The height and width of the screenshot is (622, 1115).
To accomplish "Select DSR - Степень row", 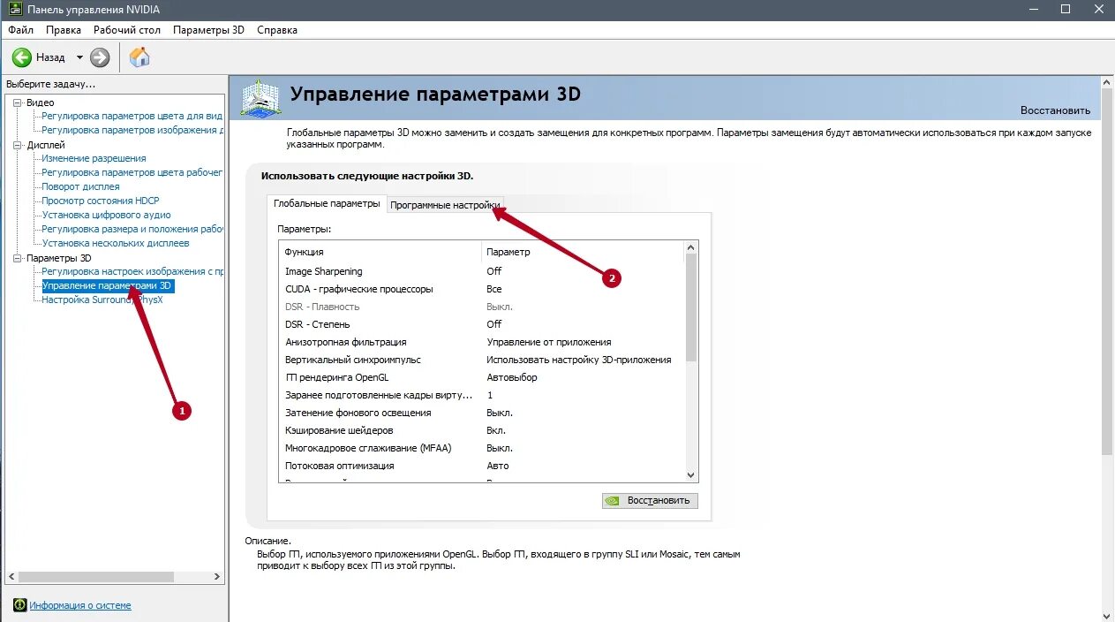I will (x=481, y=324).
